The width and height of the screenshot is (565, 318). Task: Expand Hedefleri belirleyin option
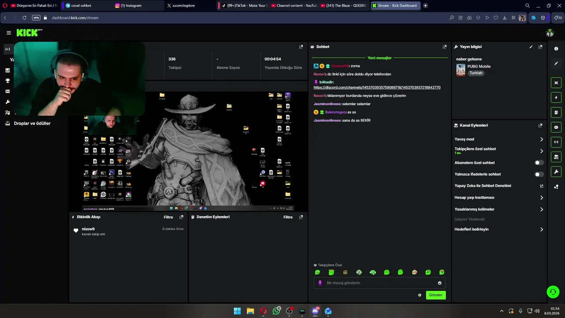499,229
